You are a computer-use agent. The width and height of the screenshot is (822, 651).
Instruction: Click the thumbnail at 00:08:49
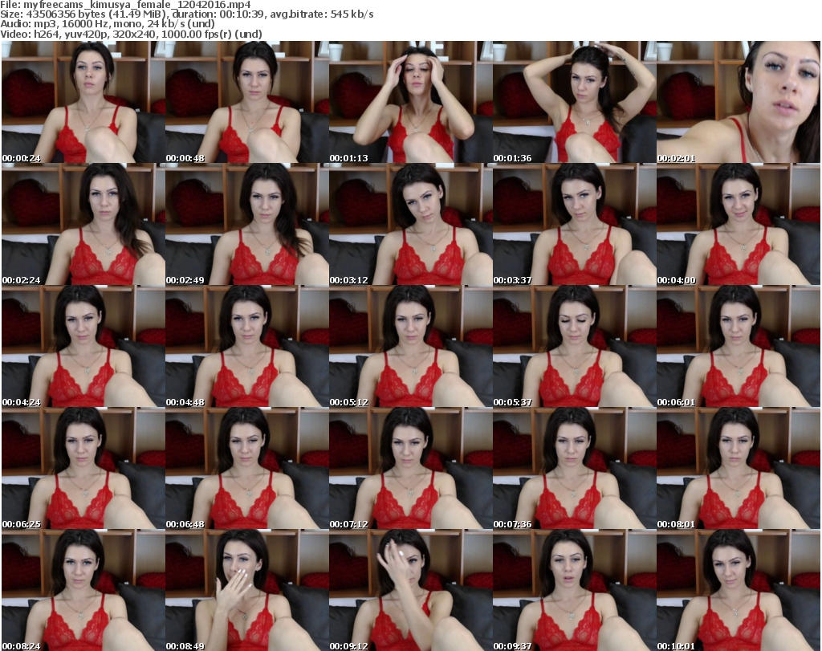click(246, 590)
